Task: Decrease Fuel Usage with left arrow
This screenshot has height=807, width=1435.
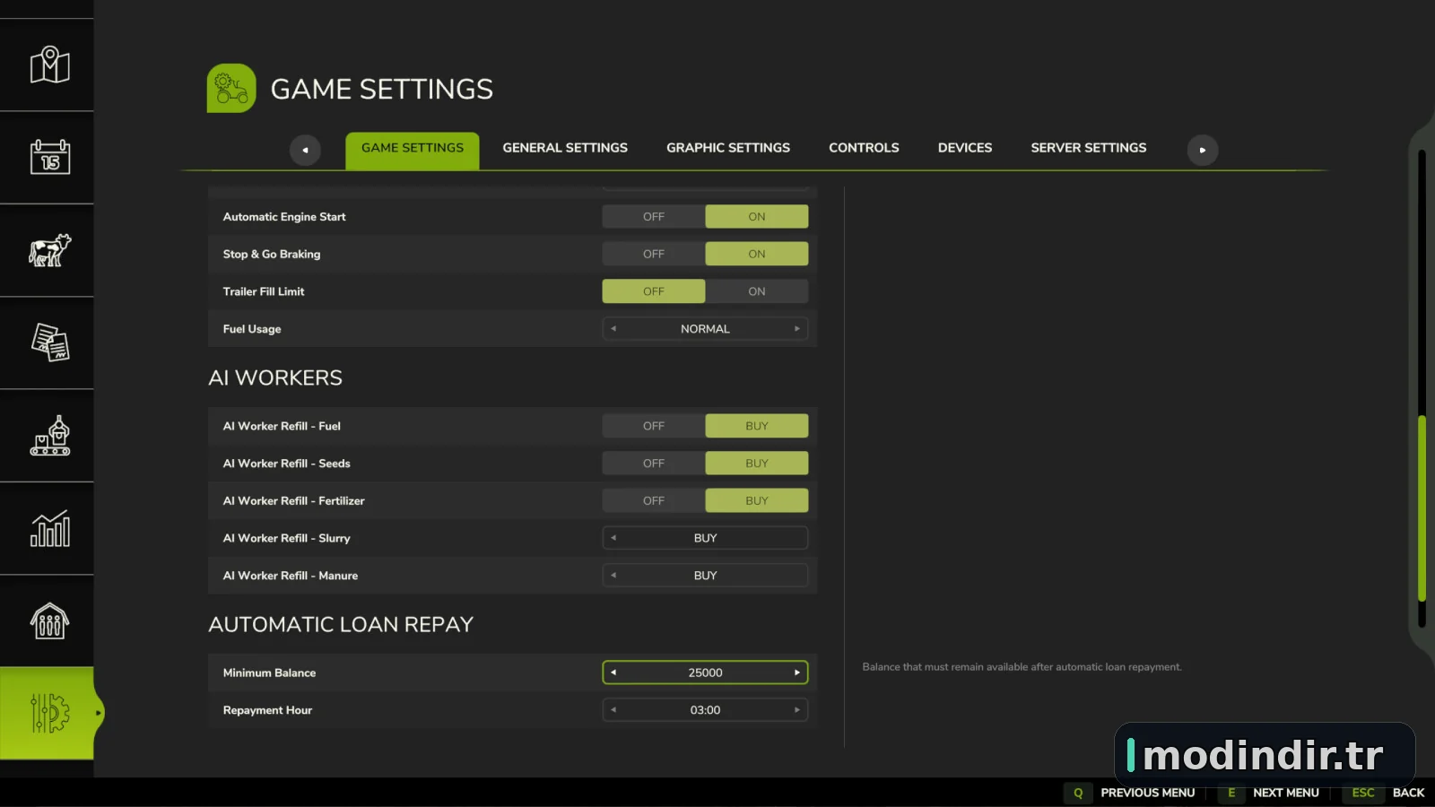Action: (613, 329)
